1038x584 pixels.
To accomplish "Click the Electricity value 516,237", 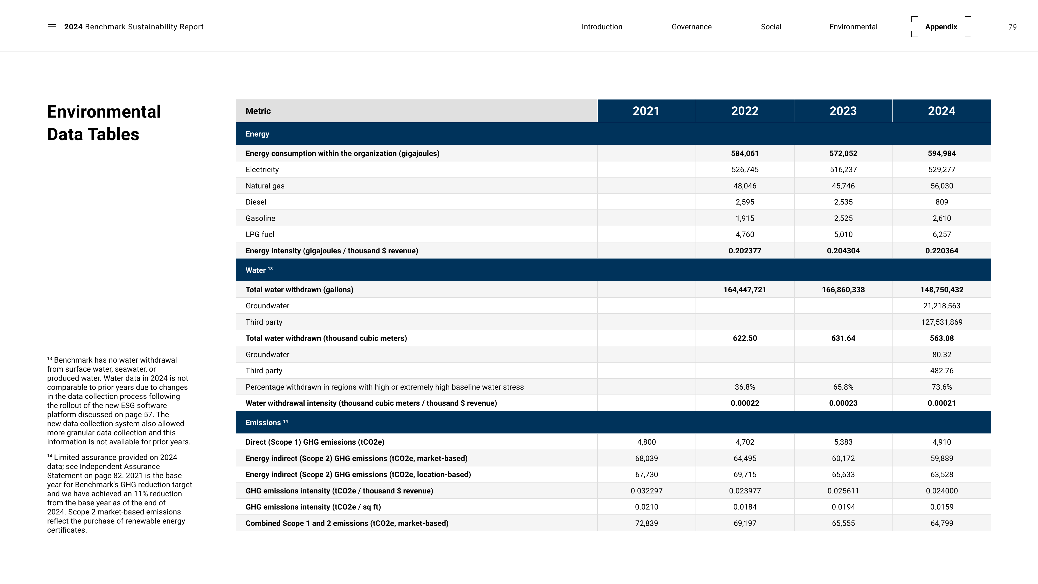I will (x=843, y=170).
